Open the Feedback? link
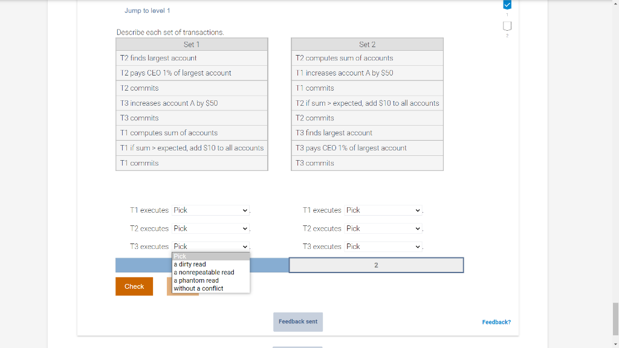Viewport: 619px width, 348px height. [x=496, y=322]
